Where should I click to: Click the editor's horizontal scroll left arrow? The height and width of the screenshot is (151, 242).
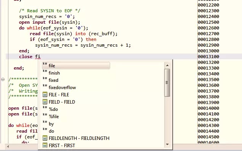8,146
